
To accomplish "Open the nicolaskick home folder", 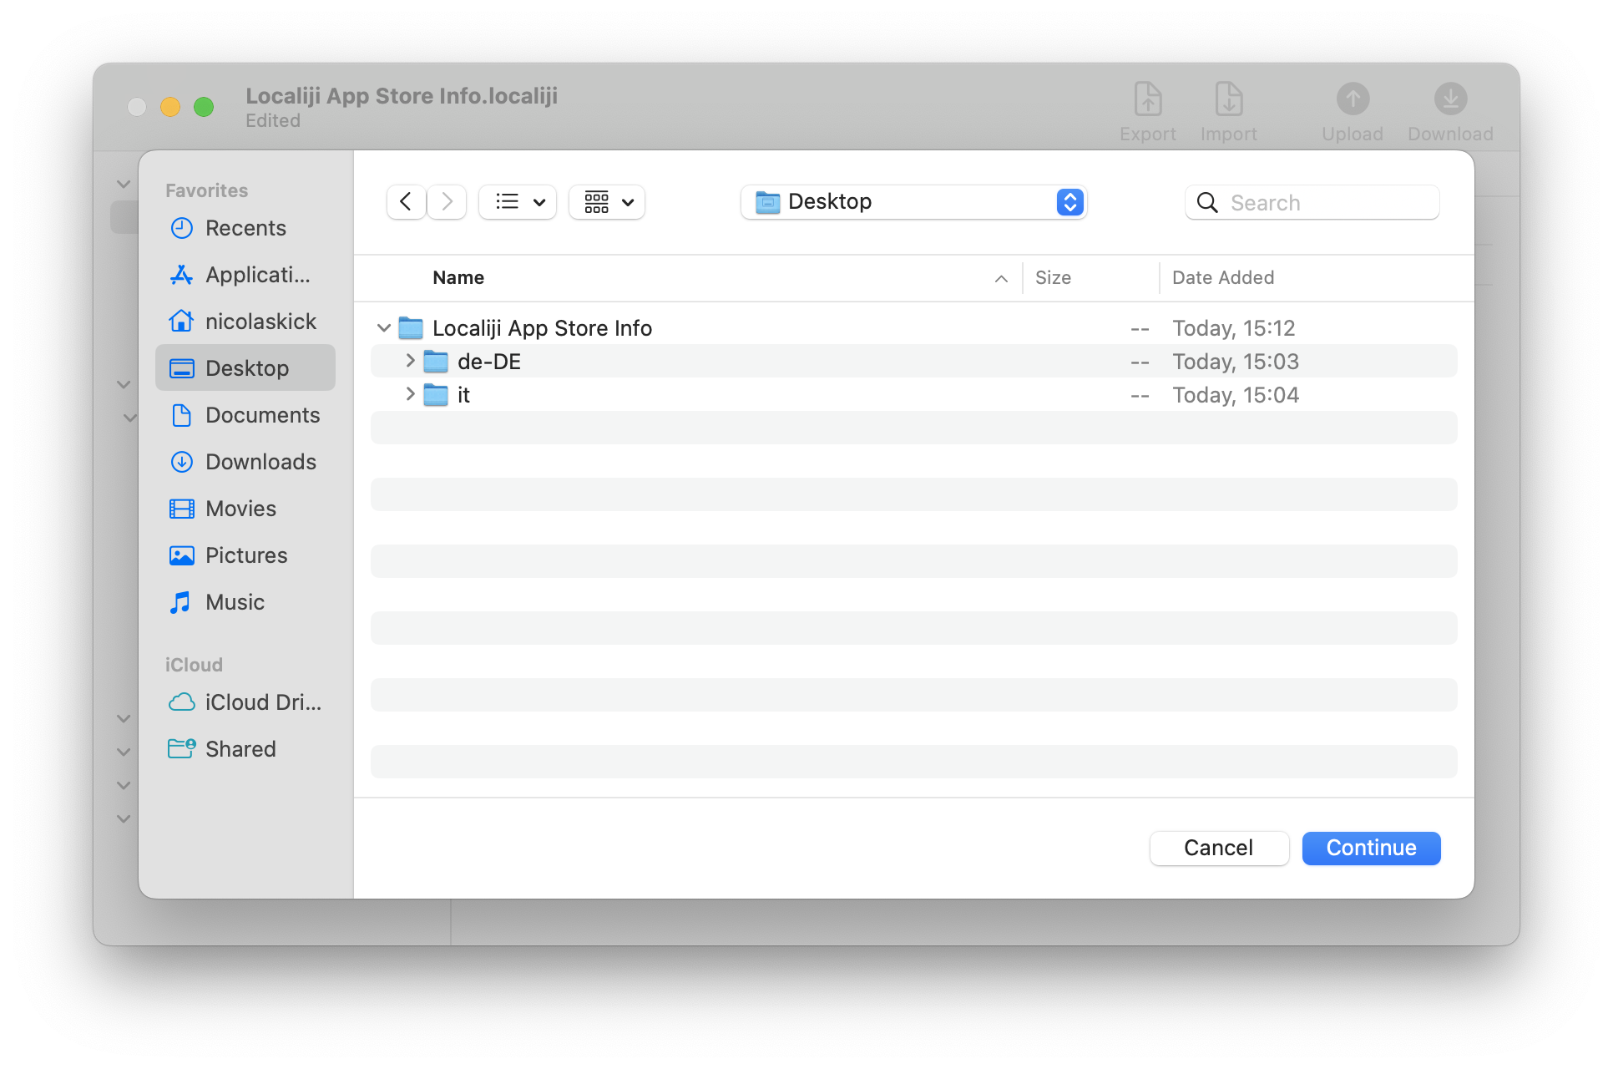I will pos(245,322).
